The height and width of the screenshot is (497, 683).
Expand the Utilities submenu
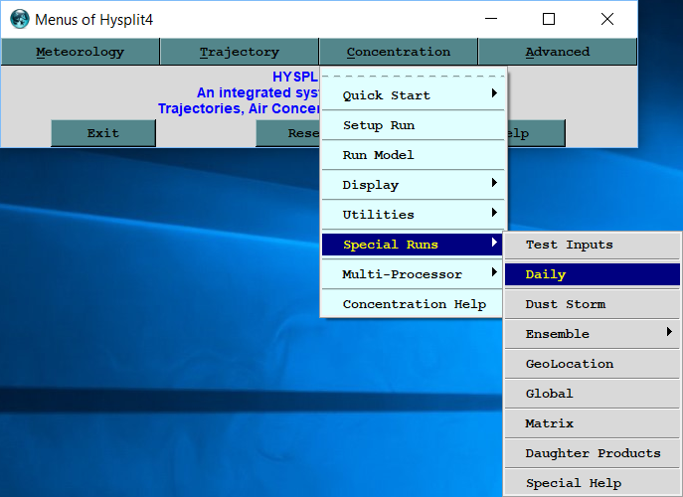tap(413, 215)
